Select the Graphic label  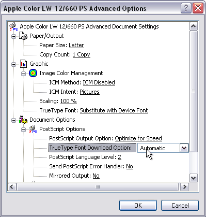point(39,64)
